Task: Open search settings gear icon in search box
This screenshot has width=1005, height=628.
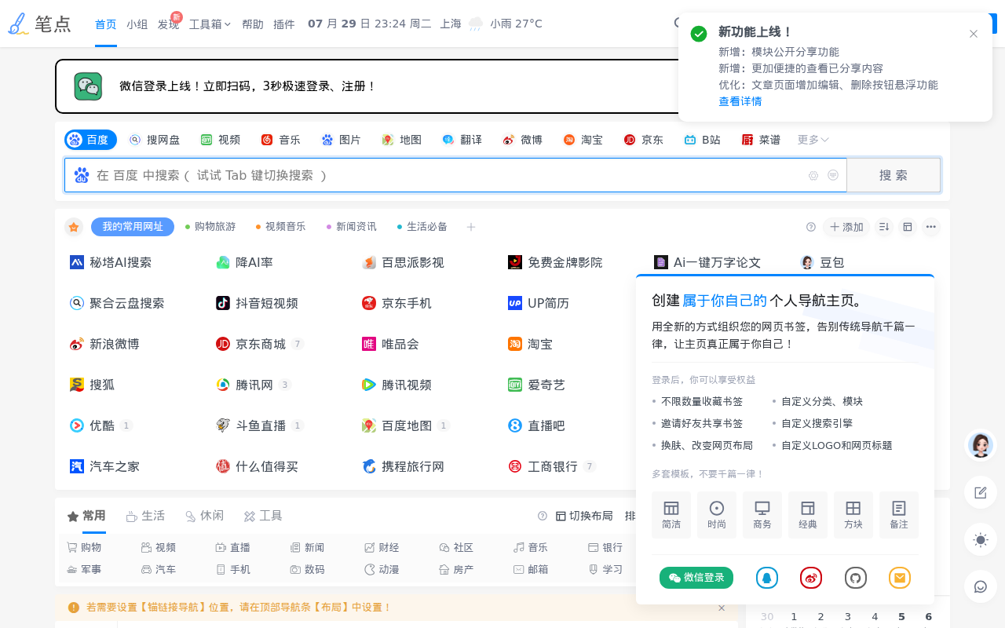Action: (813, 176)
